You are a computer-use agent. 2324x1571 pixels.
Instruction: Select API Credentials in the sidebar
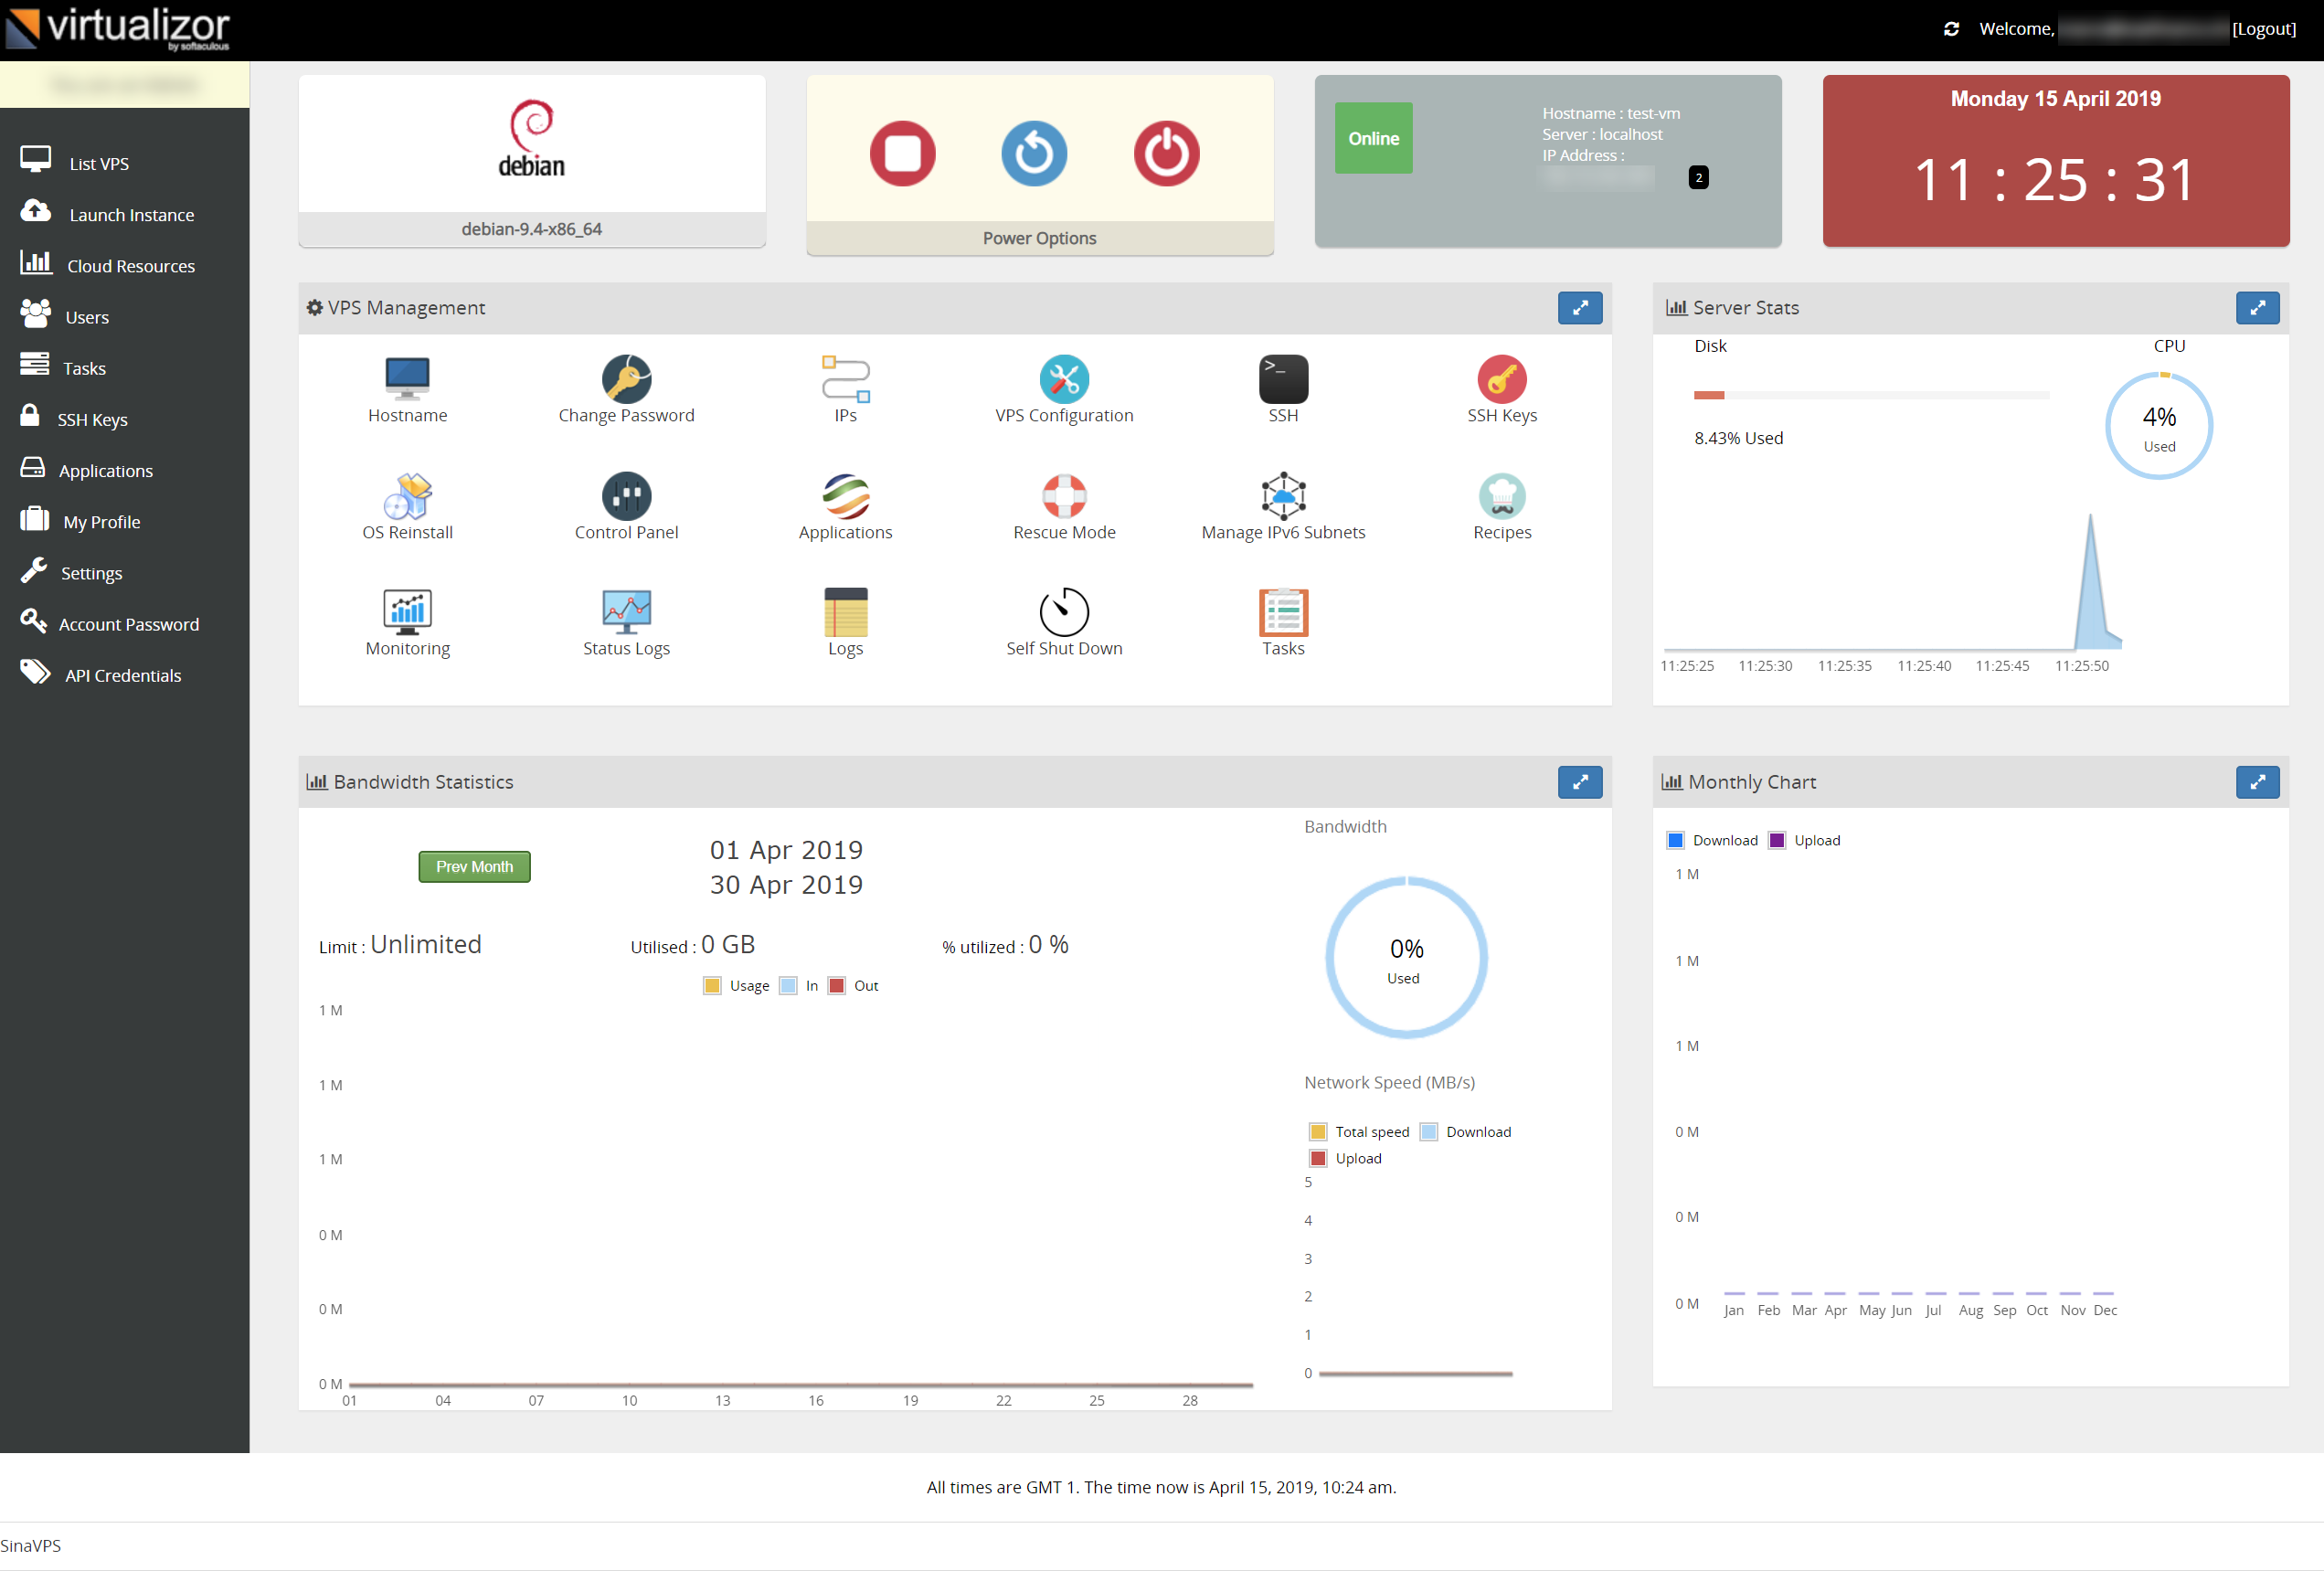[123, 675]
